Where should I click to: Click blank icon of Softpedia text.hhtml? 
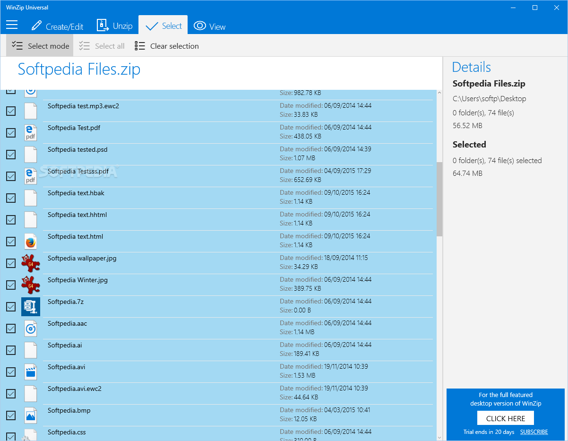(x=31, y=220)
